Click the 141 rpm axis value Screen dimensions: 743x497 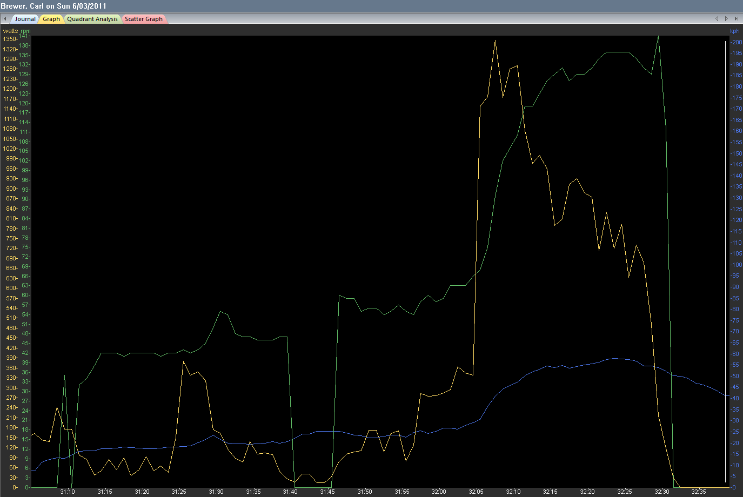pos(24,36)
